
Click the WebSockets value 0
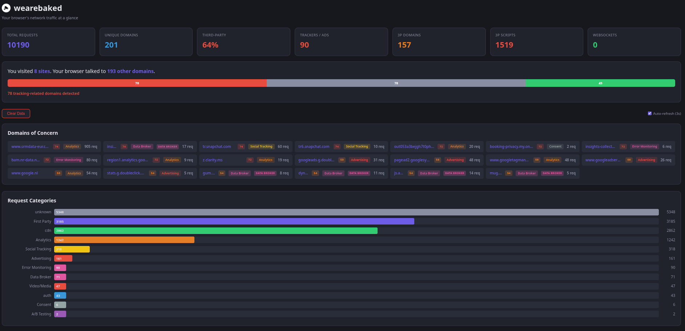point(595,45)
